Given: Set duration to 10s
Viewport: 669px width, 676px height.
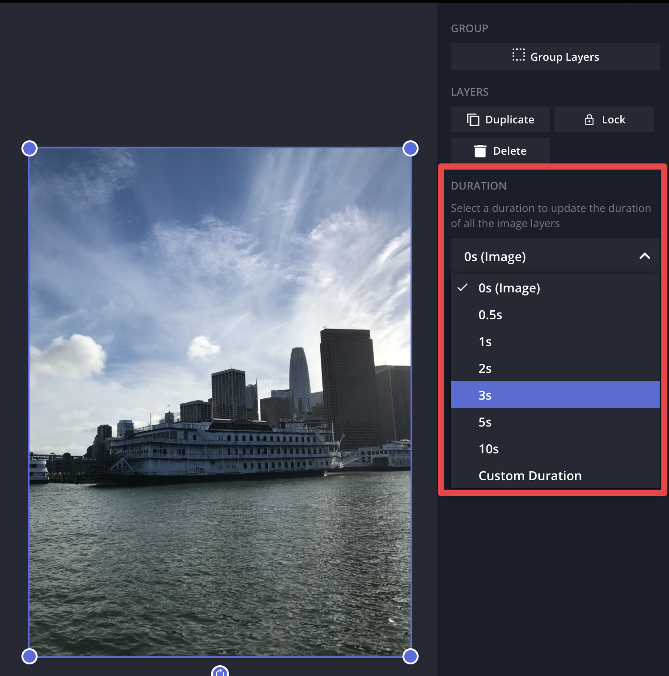Looking at the screenshot, I should pos(488,449).
